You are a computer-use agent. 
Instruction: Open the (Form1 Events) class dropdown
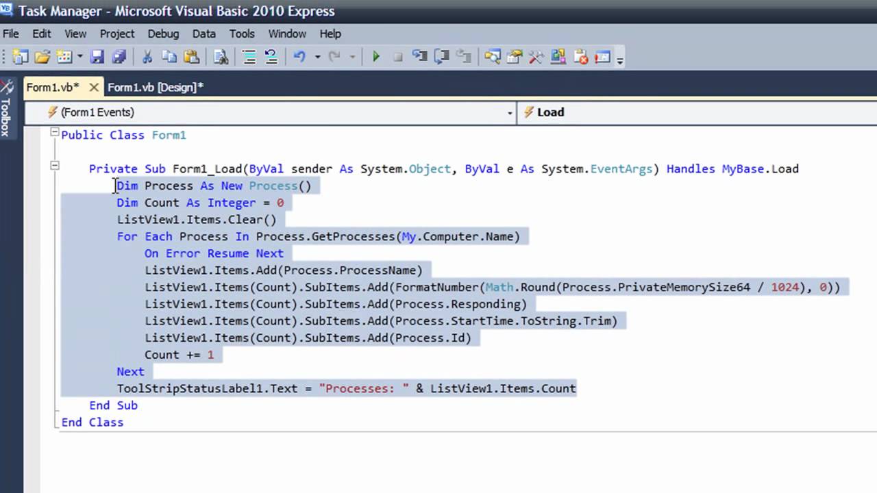[x=510, y=113]
